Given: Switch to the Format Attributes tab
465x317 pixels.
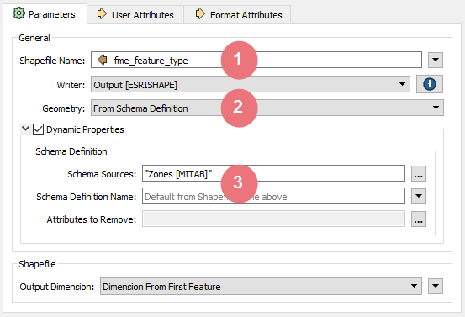Looking at the screenshot, I should click(x=237, y=14).
